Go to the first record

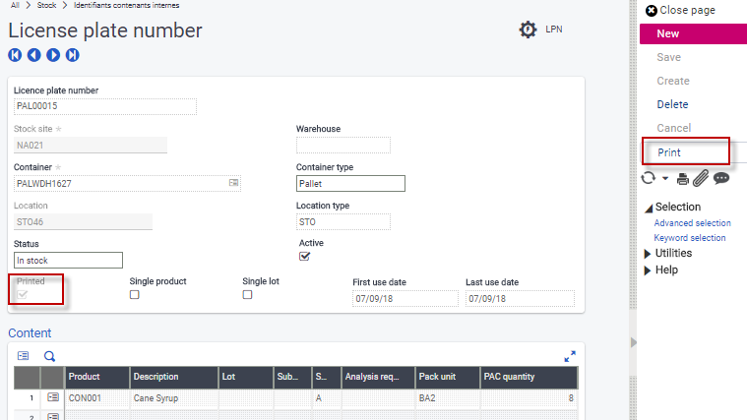[15, 55]
